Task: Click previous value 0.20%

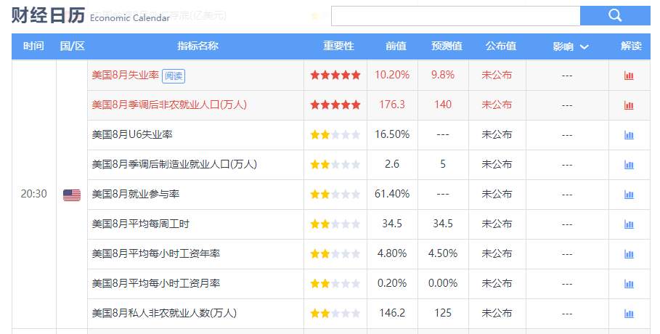Action: [x=392, y=283]
